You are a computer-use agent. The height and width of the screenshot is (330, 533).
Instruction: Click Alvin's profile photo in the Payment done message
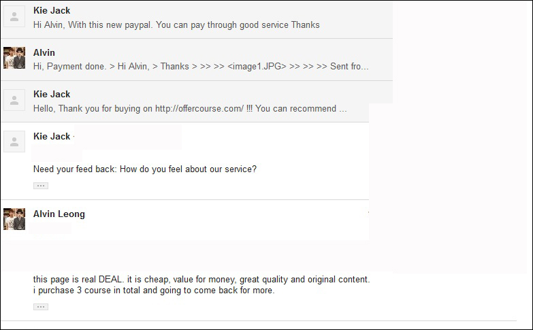(x=14, y=58)
